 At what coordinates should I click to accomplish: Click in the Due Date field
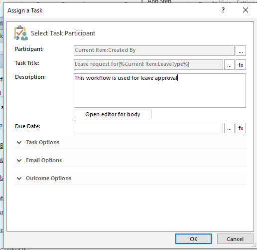click(x=148, y=128)
